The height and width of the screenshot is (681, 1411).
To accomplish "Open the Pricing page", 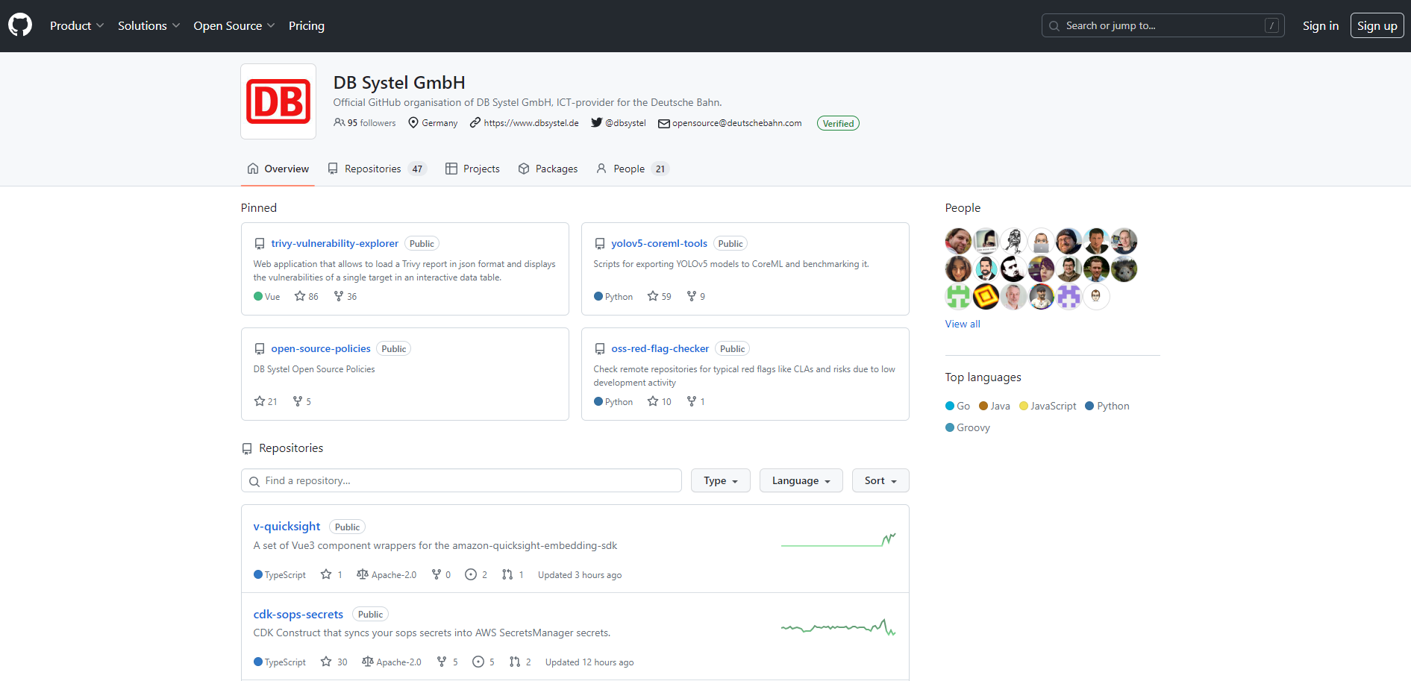I will [x=307, y=25].
